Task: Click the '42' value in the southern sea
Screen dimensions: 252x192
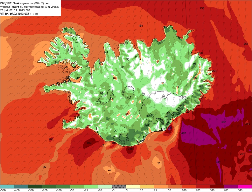Action: click(x=110, y=170)
